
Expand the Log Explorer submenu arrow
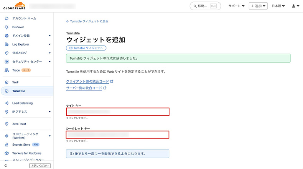tap(49, 44)
